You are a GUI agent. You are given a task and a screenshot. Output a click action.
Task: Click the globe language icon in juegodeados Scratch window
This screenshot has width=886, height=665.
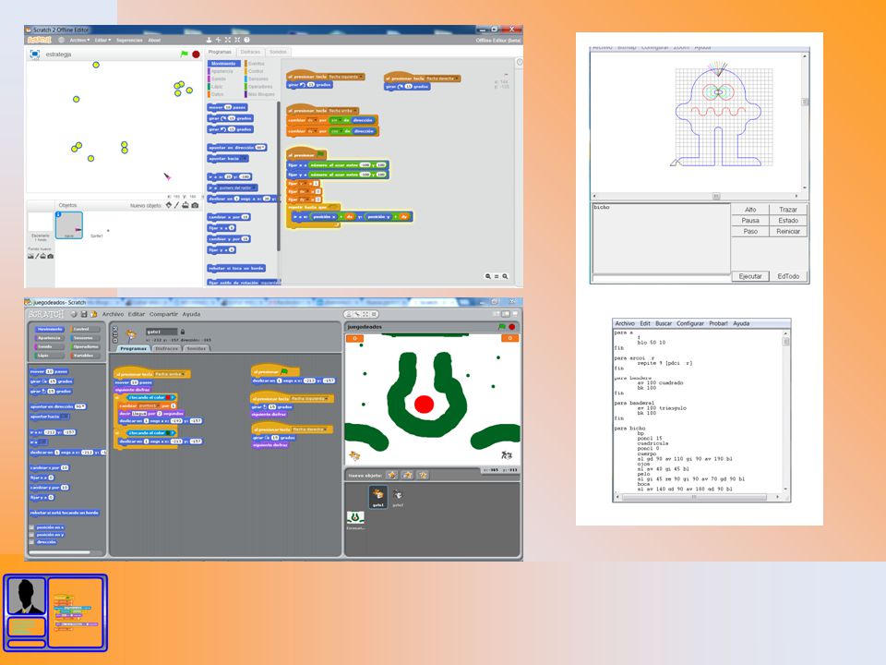pos(74,314)
